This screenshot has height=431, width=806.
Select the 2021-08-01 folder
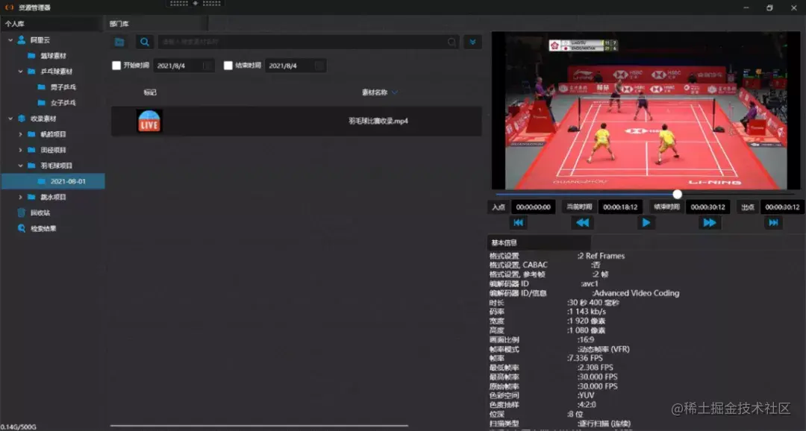point(54,181)
